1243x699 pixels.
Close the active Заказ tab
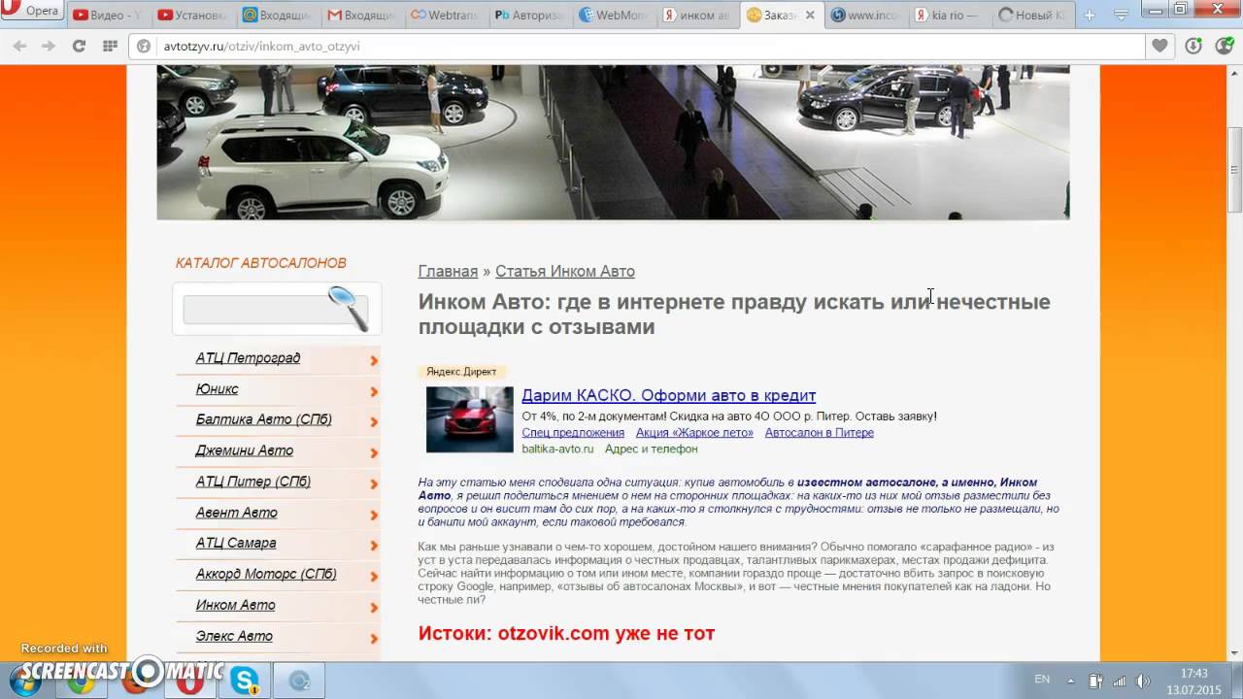810,15
